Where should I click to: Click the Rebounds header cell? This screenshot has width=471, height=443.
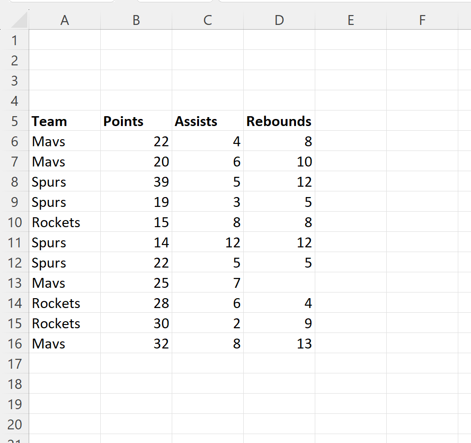point(279,121)
